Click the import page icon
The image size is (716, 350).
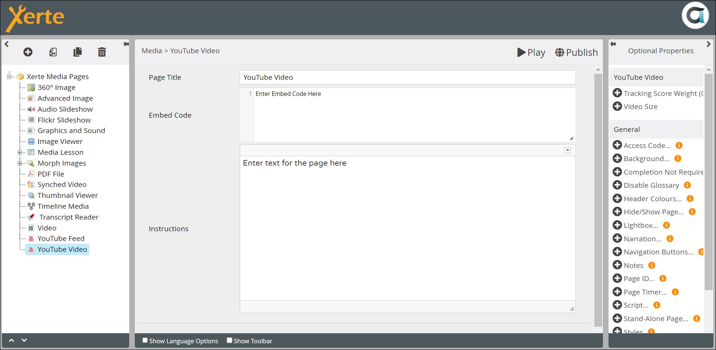pos(53,52)
